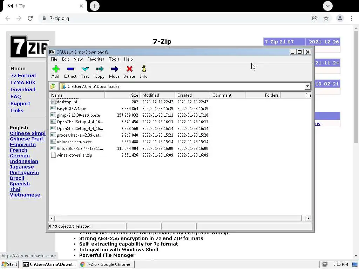Screen dimensions: 359x269
Task: Sort by the Created column header
Action: coord(192,95)
